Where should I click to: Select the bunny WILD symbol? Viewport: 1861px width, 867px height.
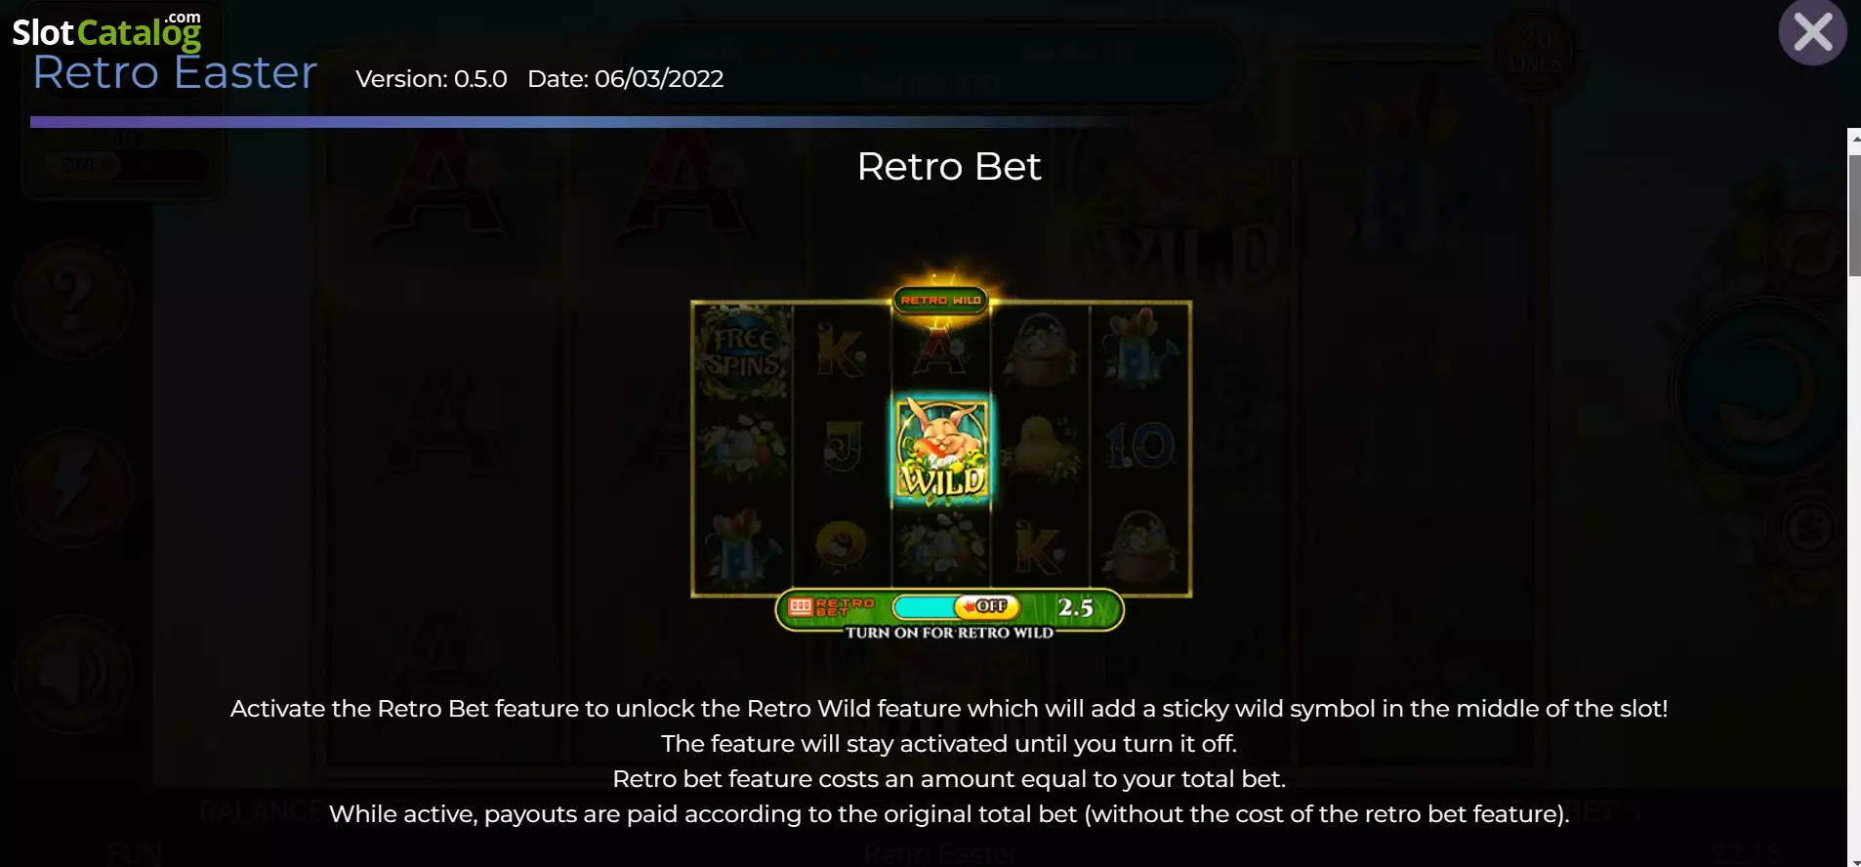(941, 450)
